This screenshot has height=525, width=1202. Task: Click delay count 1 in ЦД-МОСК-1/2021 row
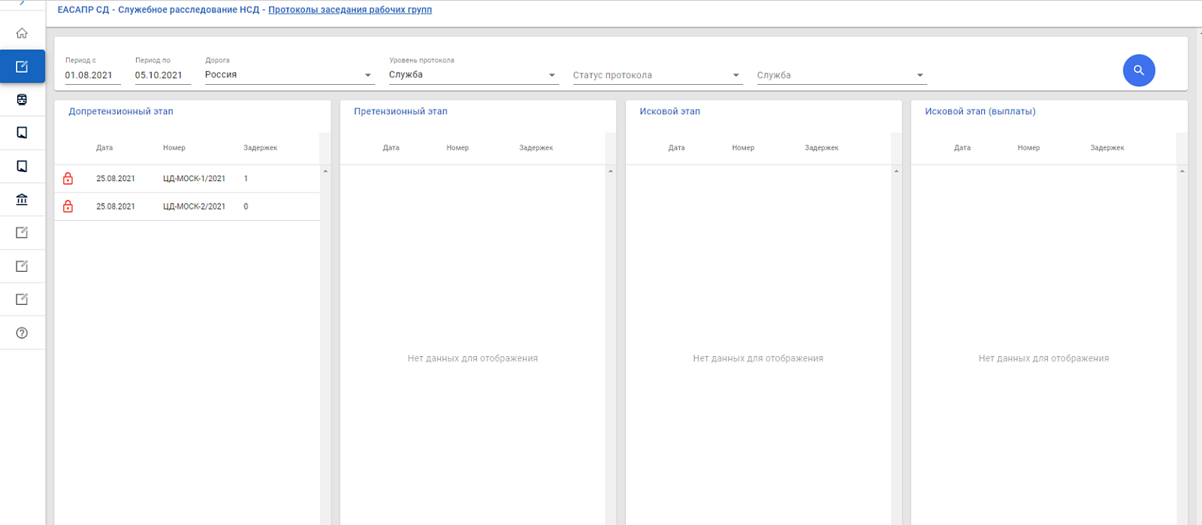(x=246, y=179)
